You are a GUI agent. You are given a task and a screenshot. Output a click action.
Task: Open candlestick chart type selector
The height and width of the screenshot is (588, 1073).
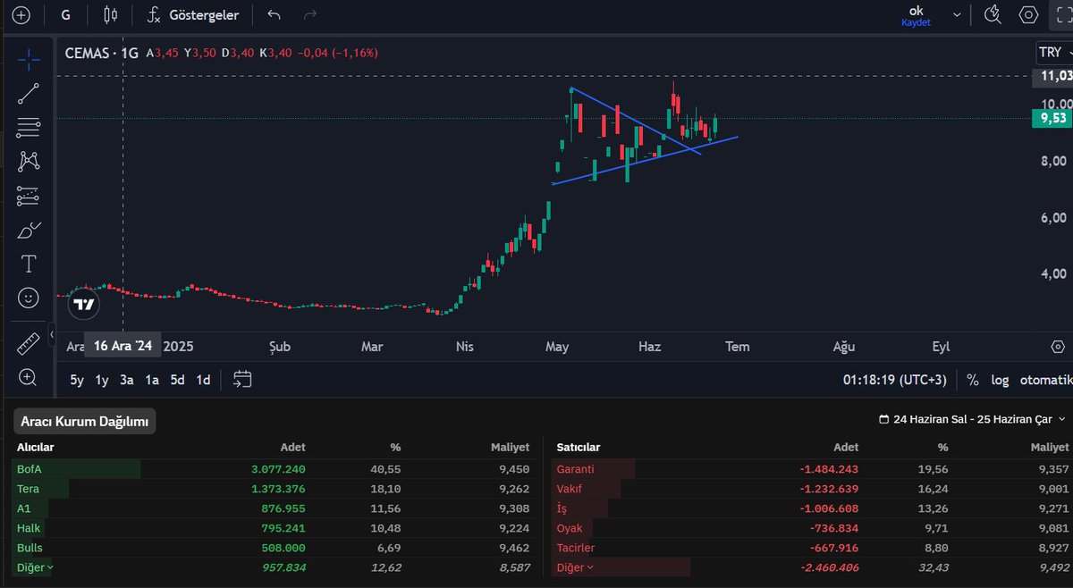[x=110, y=15]
